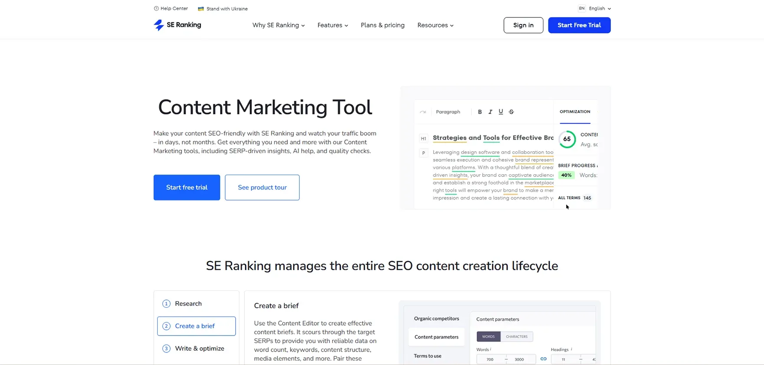This screenshot has height=365, width=764.
Task: Expand the Why SE Ranking menu
Action: coord(279,25)
